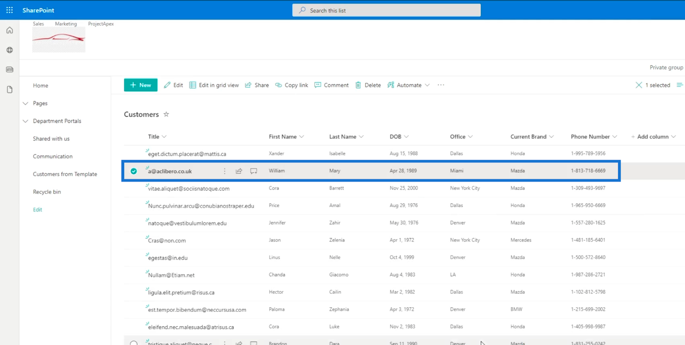Open the Marketing top navigation tab

coord(66,24)
